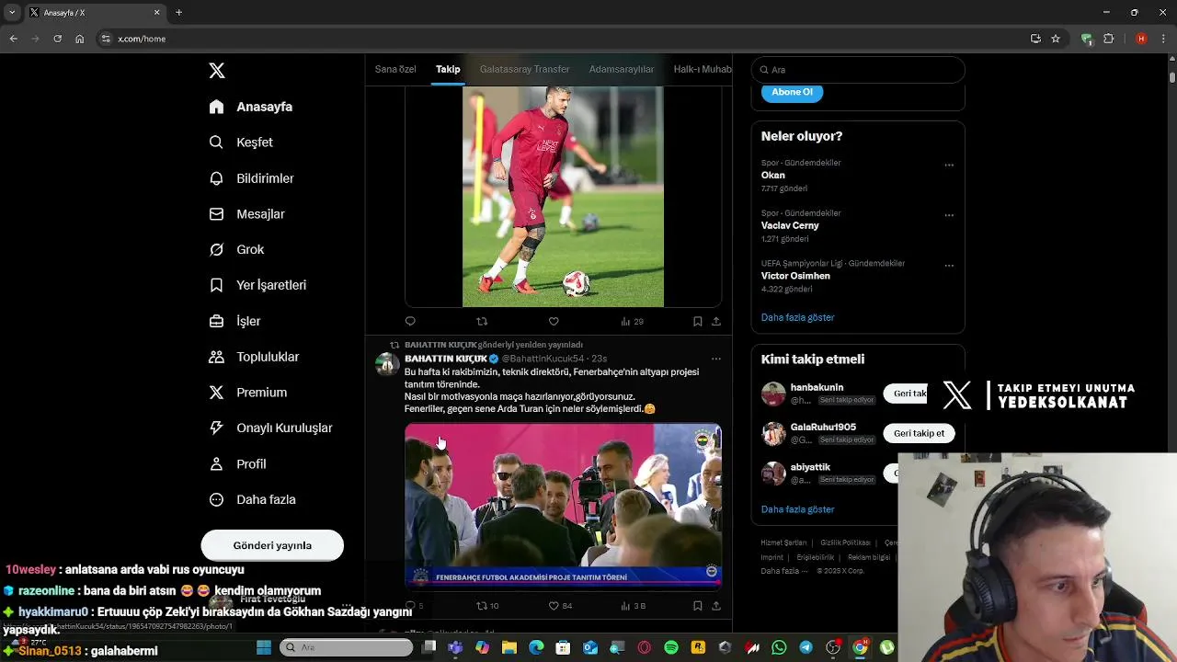Open İşler in the sidebar
The image size is (1177, 662).
pyautogui.click(x=234, y=321)
